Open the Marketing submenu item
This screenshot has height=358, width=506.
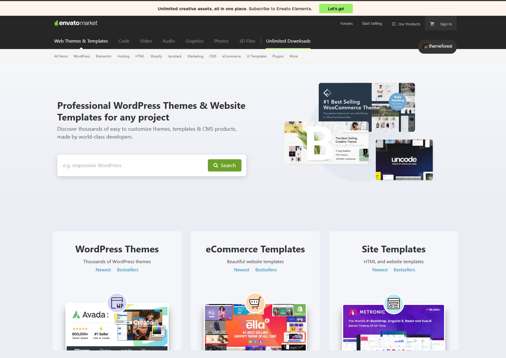[x=195, y=56]
